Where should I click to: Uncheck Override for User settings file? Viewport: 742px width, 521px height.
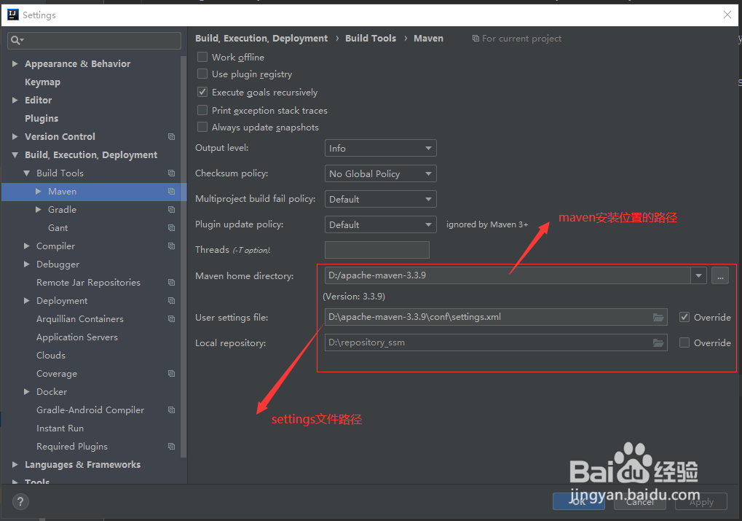684,318
